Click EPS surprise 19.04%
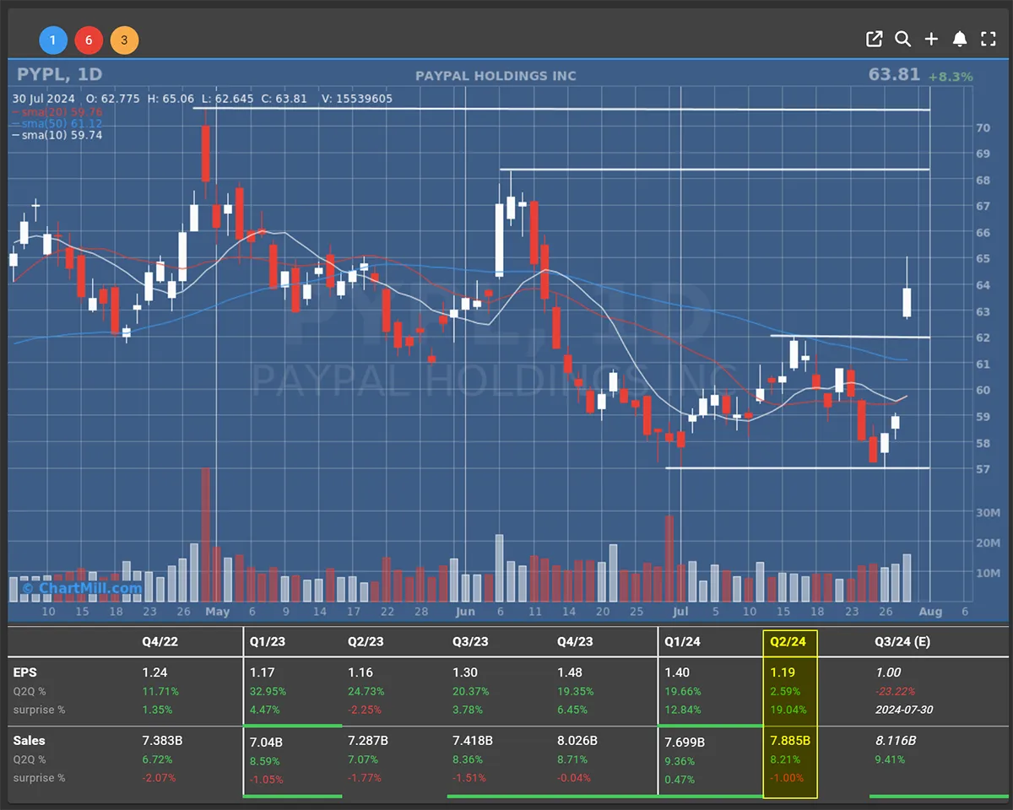1013x810 pixels. pyautogui.click(x=788, y=710)
